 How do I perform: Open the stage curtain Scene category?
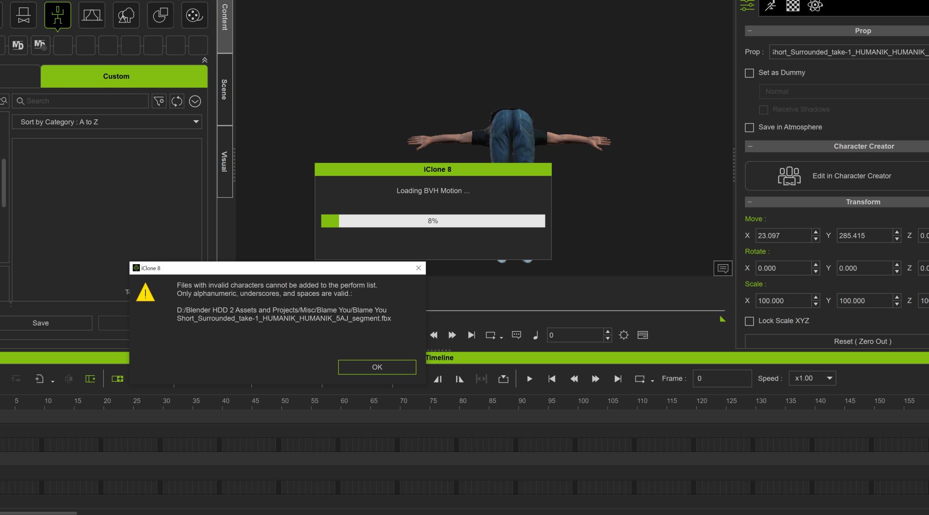(x=92, y=15)
